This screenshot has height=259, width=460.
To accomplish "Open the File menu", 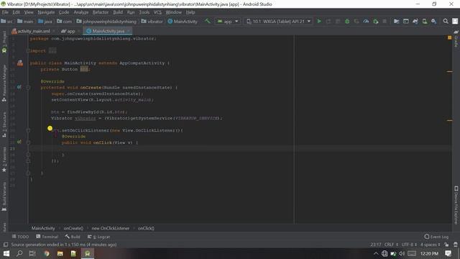I will pos(5,12).
